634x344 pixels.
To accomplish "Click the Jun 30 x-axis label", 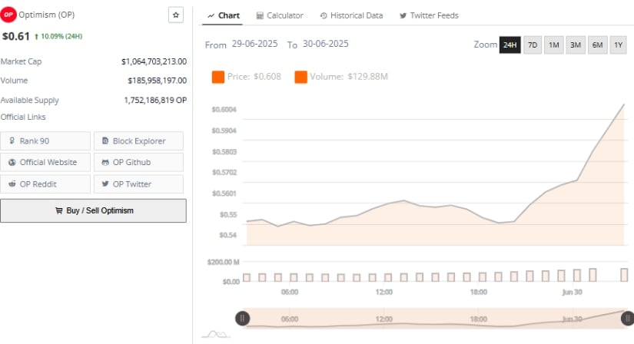I will (x=572, y=292).
